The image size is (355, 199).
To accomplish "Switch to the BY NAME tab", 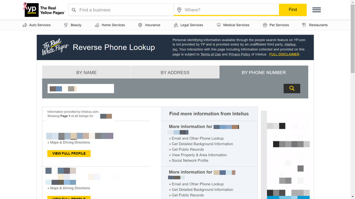I will pos(86,72).
